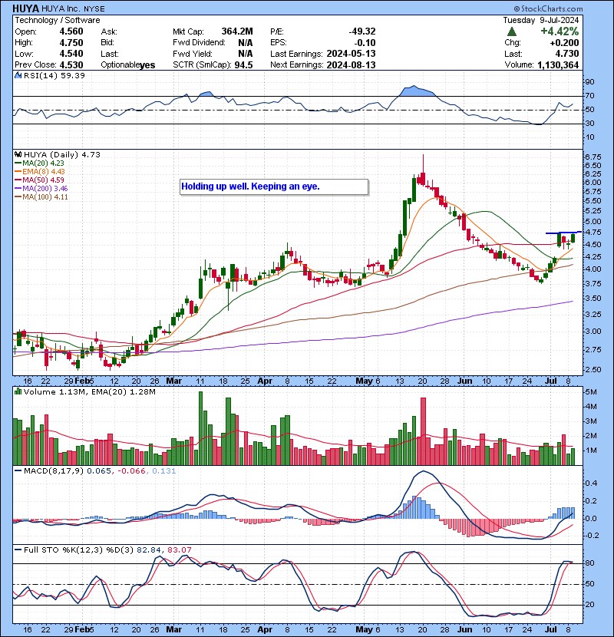Click the 'MA(100) 4.11' legend entry
The width and height of the screenshot is (614, 637).
(45, 197)
